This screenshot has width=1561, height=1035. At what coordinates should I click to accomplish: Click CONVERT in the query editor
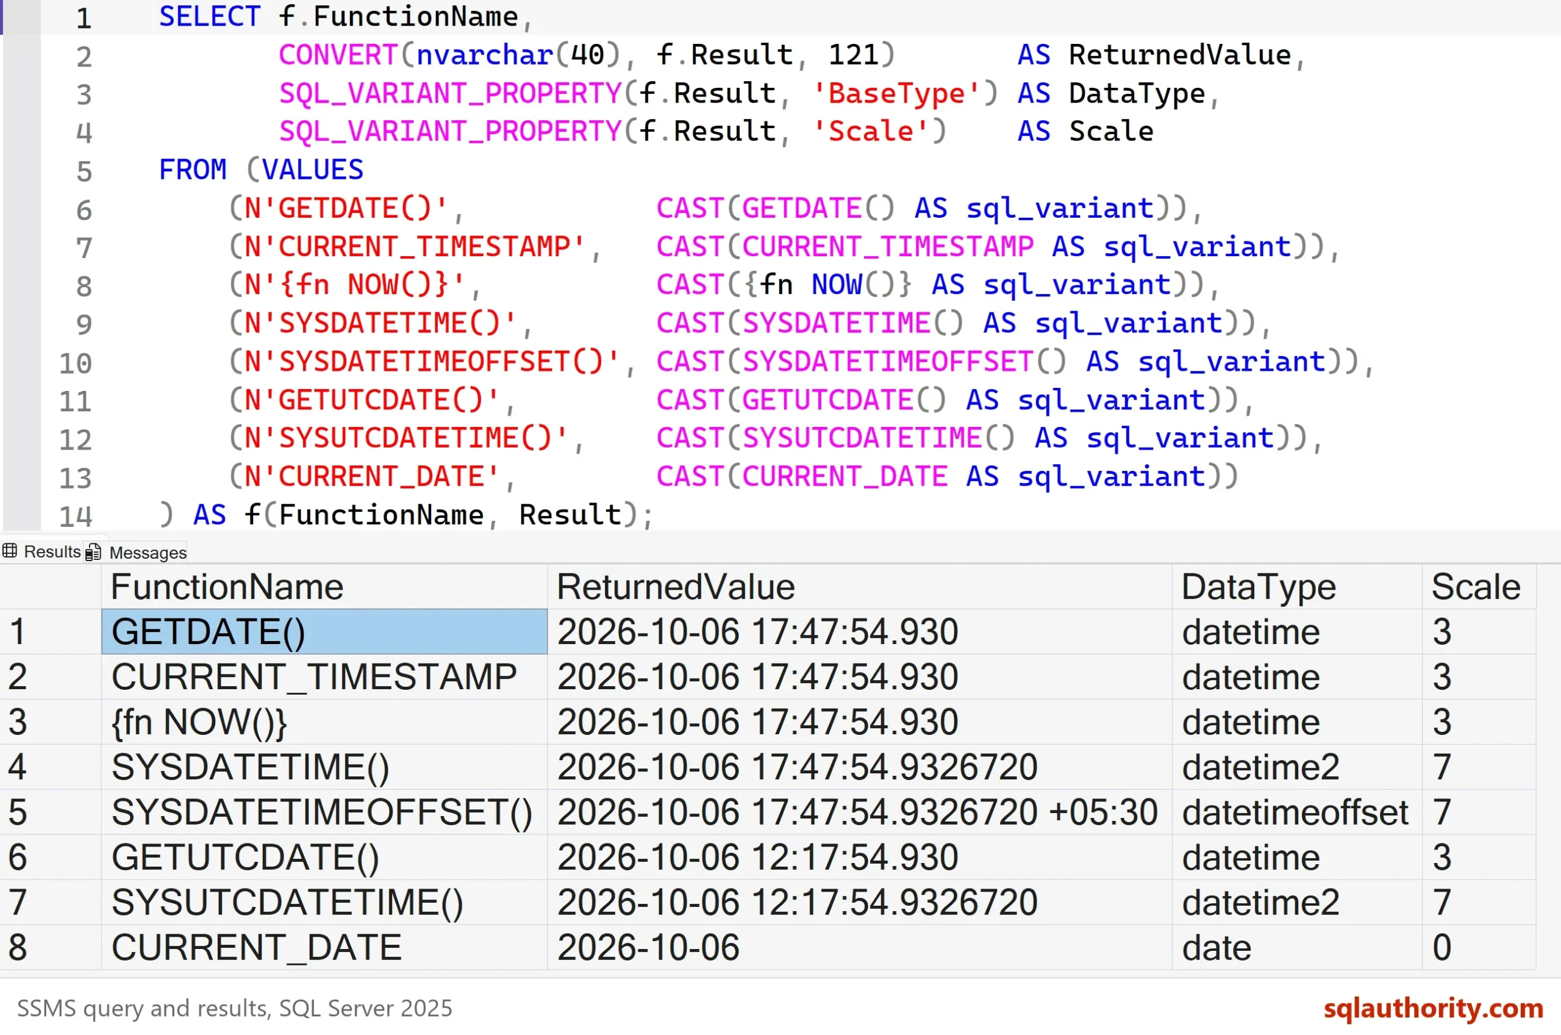click(x=338, y=55)
